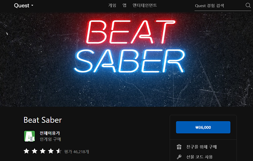Viewport: 253px width, 161px height.
Task: Open the 평가 46,218개 reviews link
Action: click(x=77, y=152)
